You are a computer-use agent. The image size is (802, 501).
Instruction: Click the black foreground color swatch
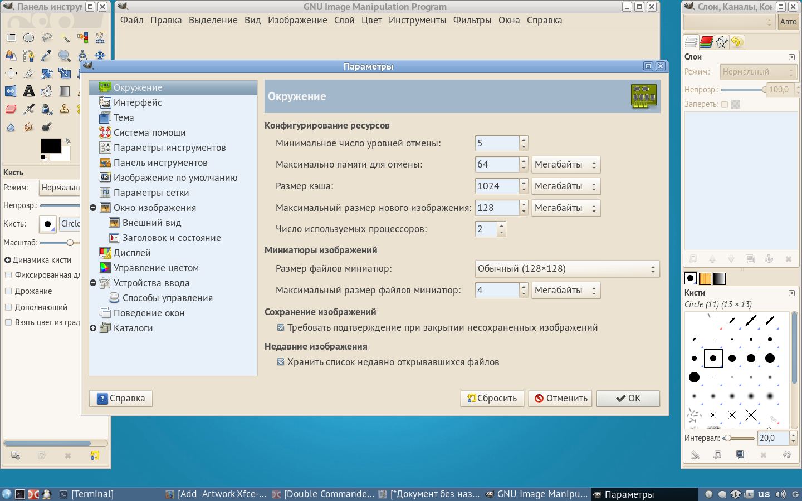pos(51,146)
